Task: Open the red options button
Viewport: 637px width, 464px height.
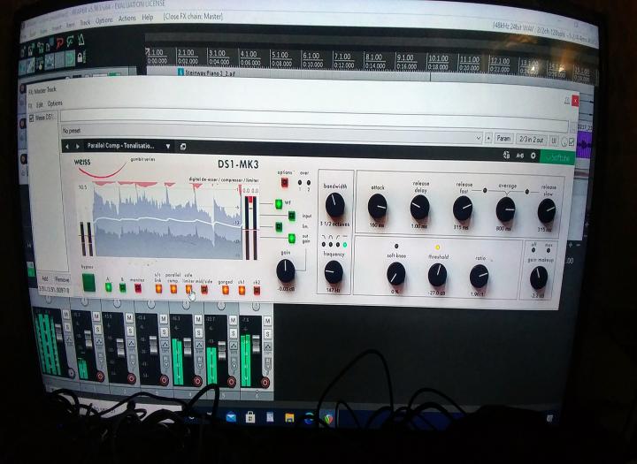Action: click(285, 182)
